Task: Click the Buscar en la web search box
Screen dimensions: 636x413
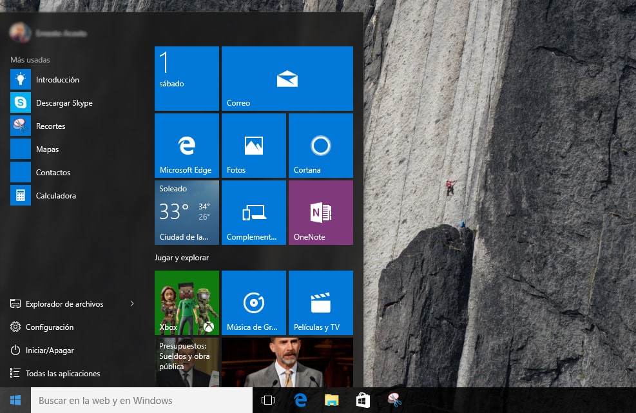Action: 129,399
